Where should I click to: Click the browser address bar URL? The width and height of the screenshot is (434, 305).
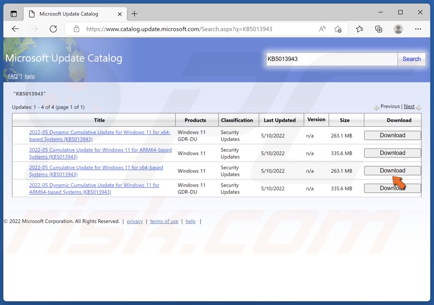click(x=179, y=29)
